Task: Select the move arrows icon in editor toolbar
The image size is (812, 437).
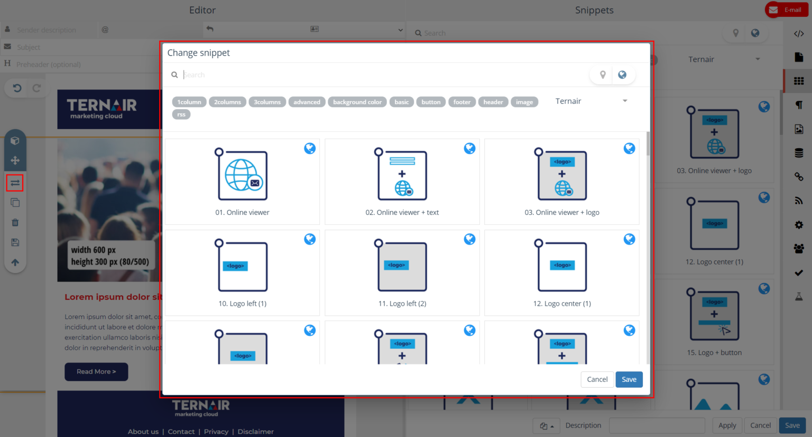Action: [x=15, y=160]
